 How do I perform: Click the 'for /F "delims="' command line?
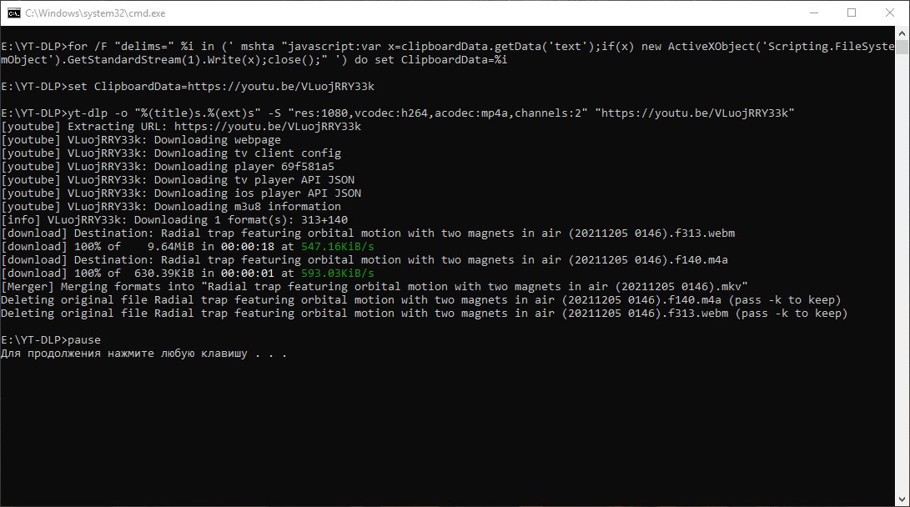pos(447,47)
